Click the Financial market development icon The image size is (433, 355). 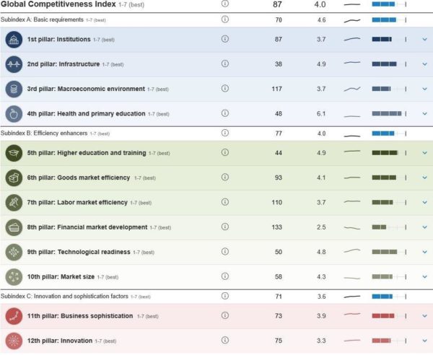(14, 227)
